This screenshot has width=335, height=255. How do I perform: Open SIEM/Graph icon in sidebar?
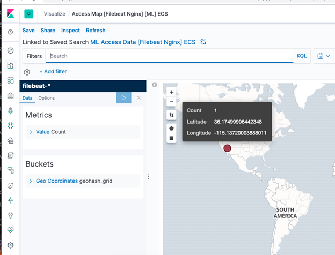(10, 200)
